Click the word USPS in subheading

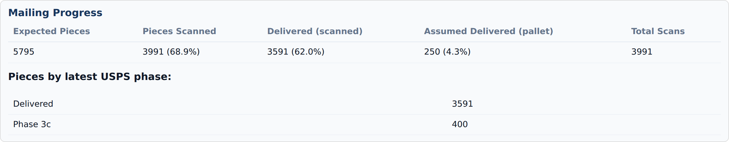(x=115, y=77)
